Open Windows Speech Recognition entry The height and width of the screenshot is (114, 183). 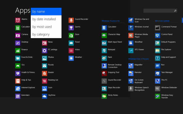tap(139, 89)
